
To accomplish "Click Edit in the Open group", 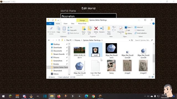I will click(x=127, y=30).
